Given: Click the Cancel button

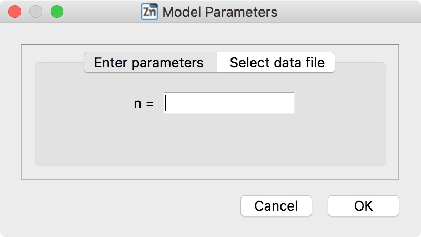Looking at the screenshot, I should pos(276,206).
